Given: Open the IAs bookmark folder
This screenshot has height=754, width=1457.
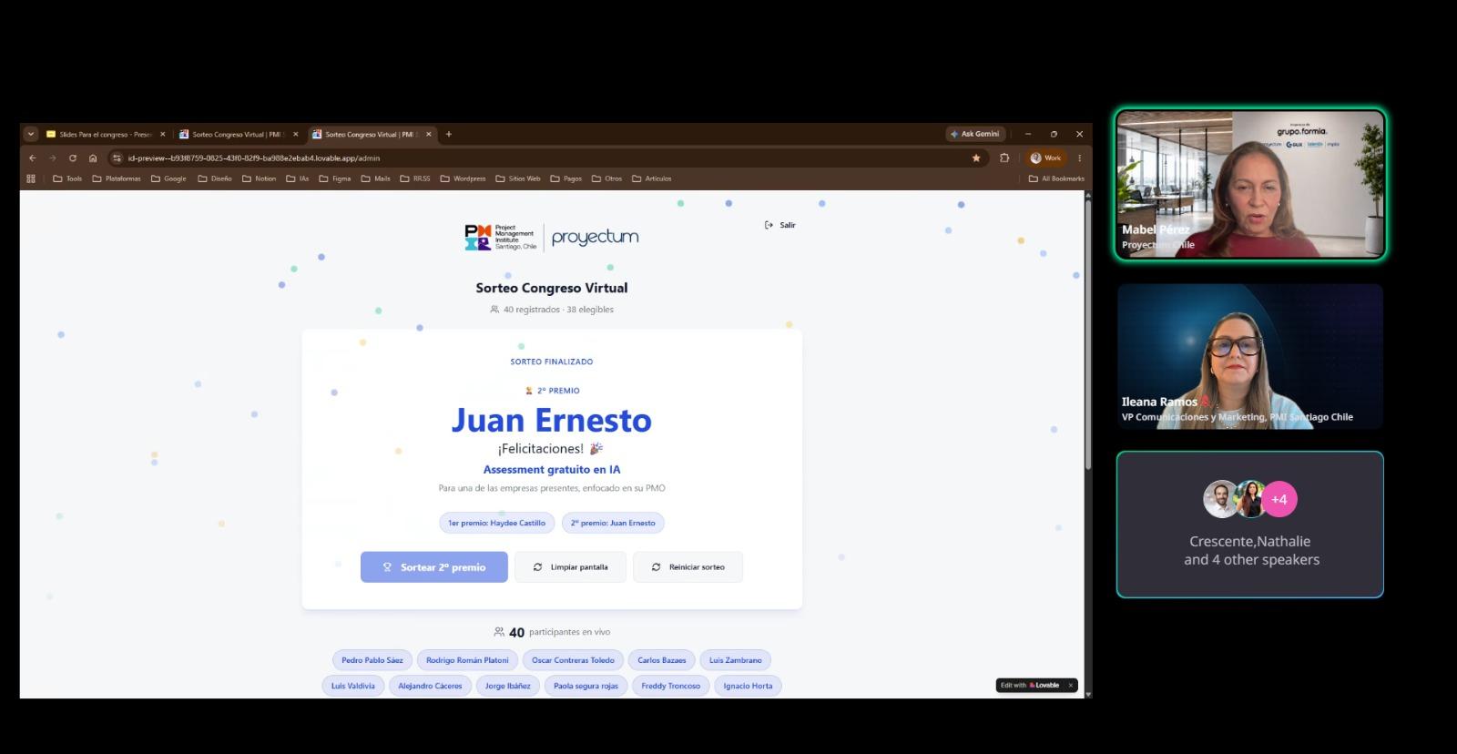Looking at the screenshot, I should click(x=298, y=178).
